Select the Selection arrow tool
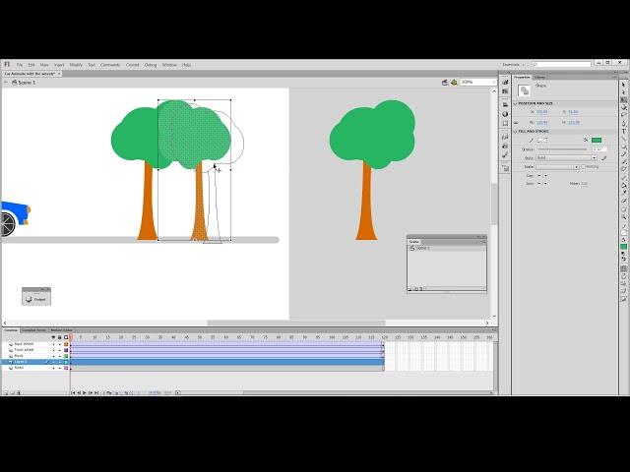Image resolution: width=630 pixels, height=472 pixels. pyautogui.click(x=623, y=85)
